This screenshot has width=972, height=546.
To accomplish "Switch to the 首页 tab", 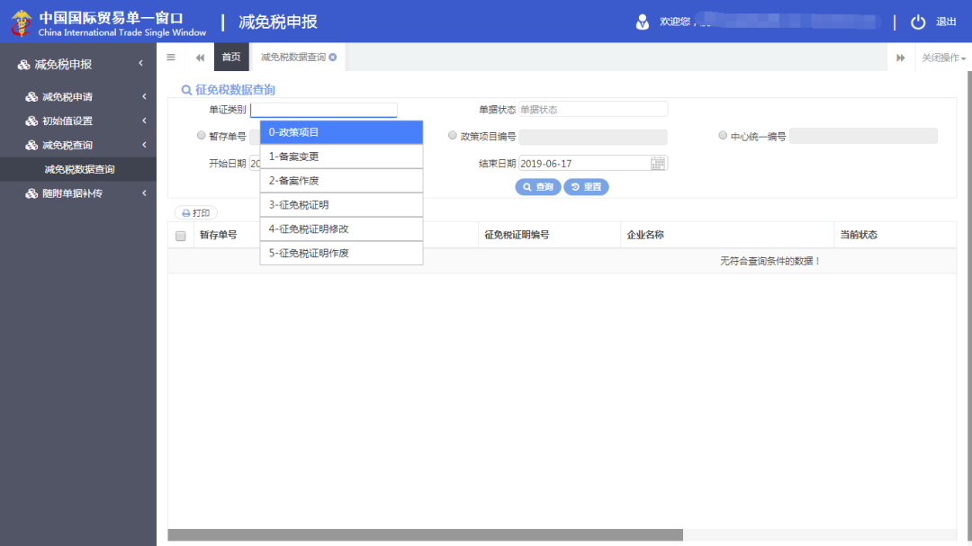I will [230, 56].
